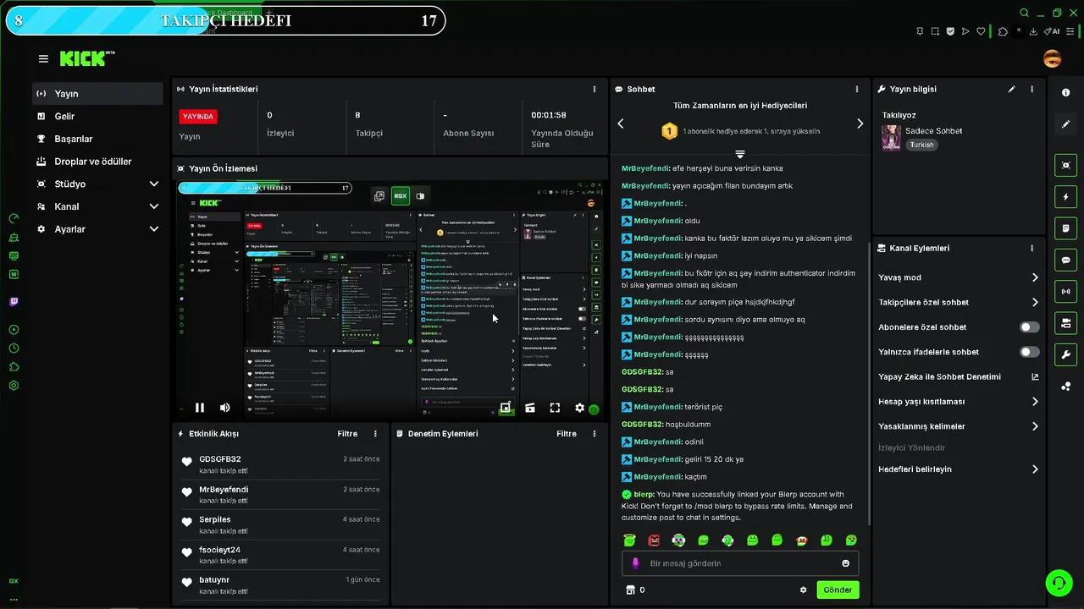Open Twitch from the browser sidebar
The height and width of the screenshot is (609, 1084).
coord(14,301)
